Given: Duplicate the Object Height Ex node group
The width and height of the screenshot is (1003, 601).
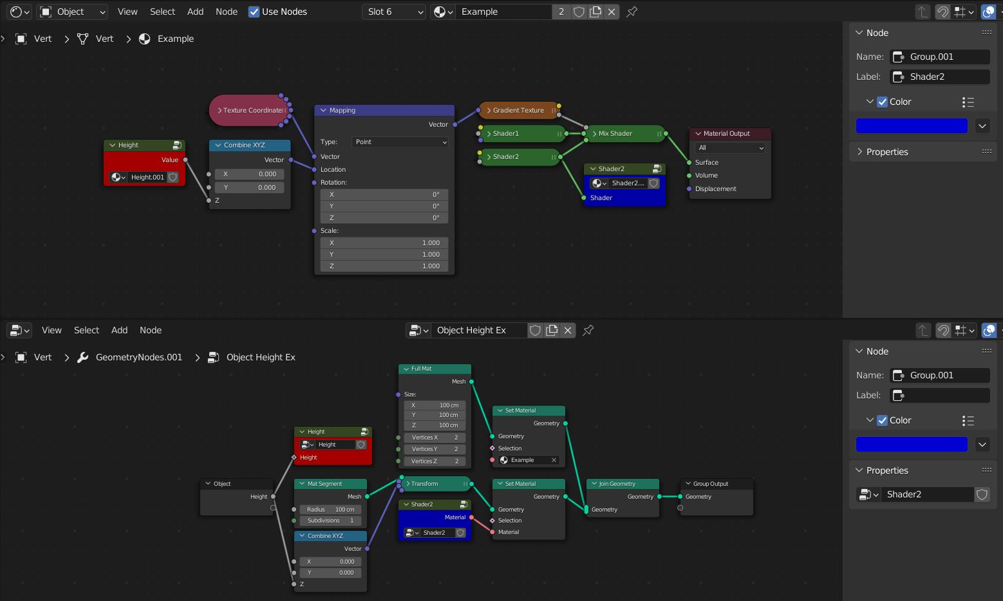Looking at the screenshot, I should click(x=552, y=330).
